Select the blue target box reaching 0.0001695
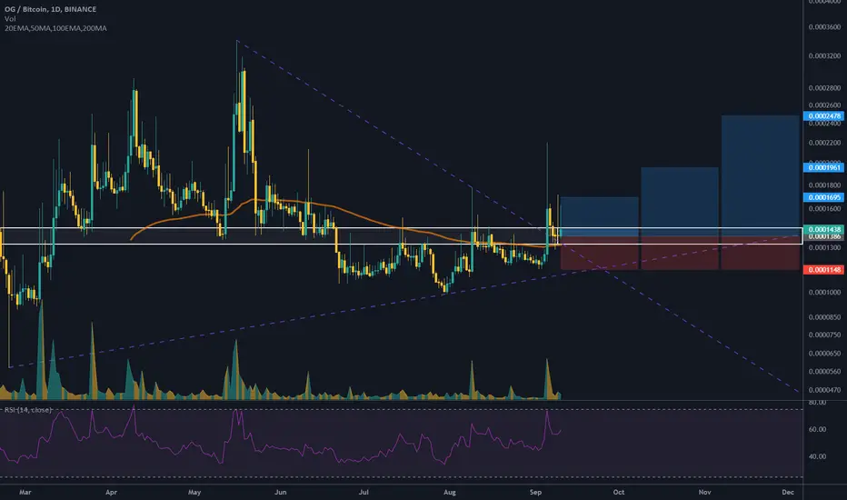The height and width of the screenshot is (500, 847). pos(600,216)
